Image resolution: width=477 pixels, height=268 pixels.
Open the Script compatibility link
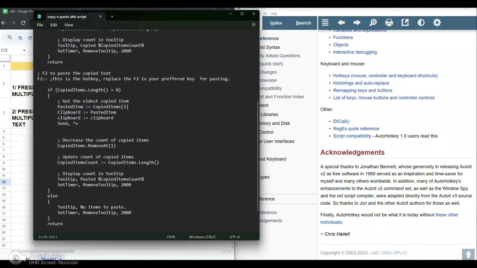[x=352, y=136]
